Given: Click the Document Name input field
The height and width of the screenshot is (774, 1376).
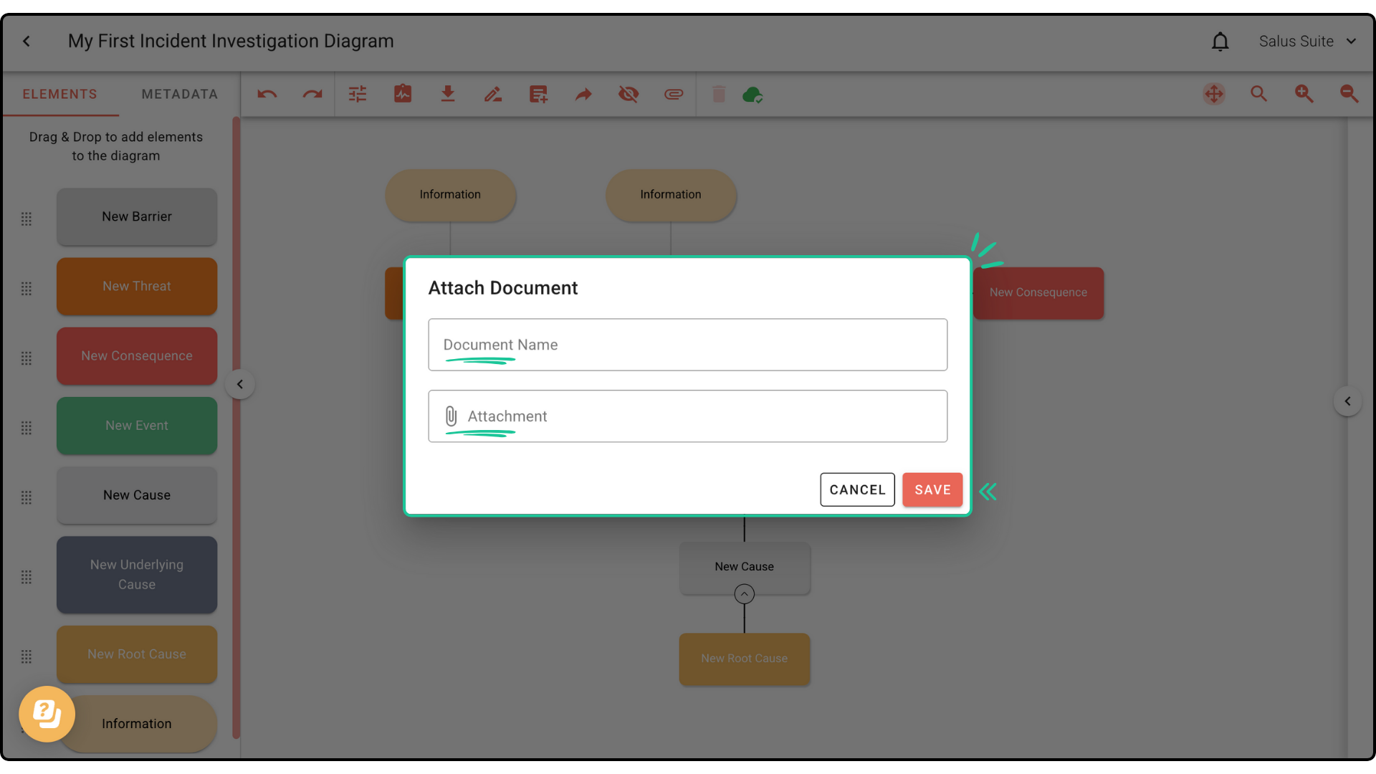Looking at the screenshot, I should 687,345.
